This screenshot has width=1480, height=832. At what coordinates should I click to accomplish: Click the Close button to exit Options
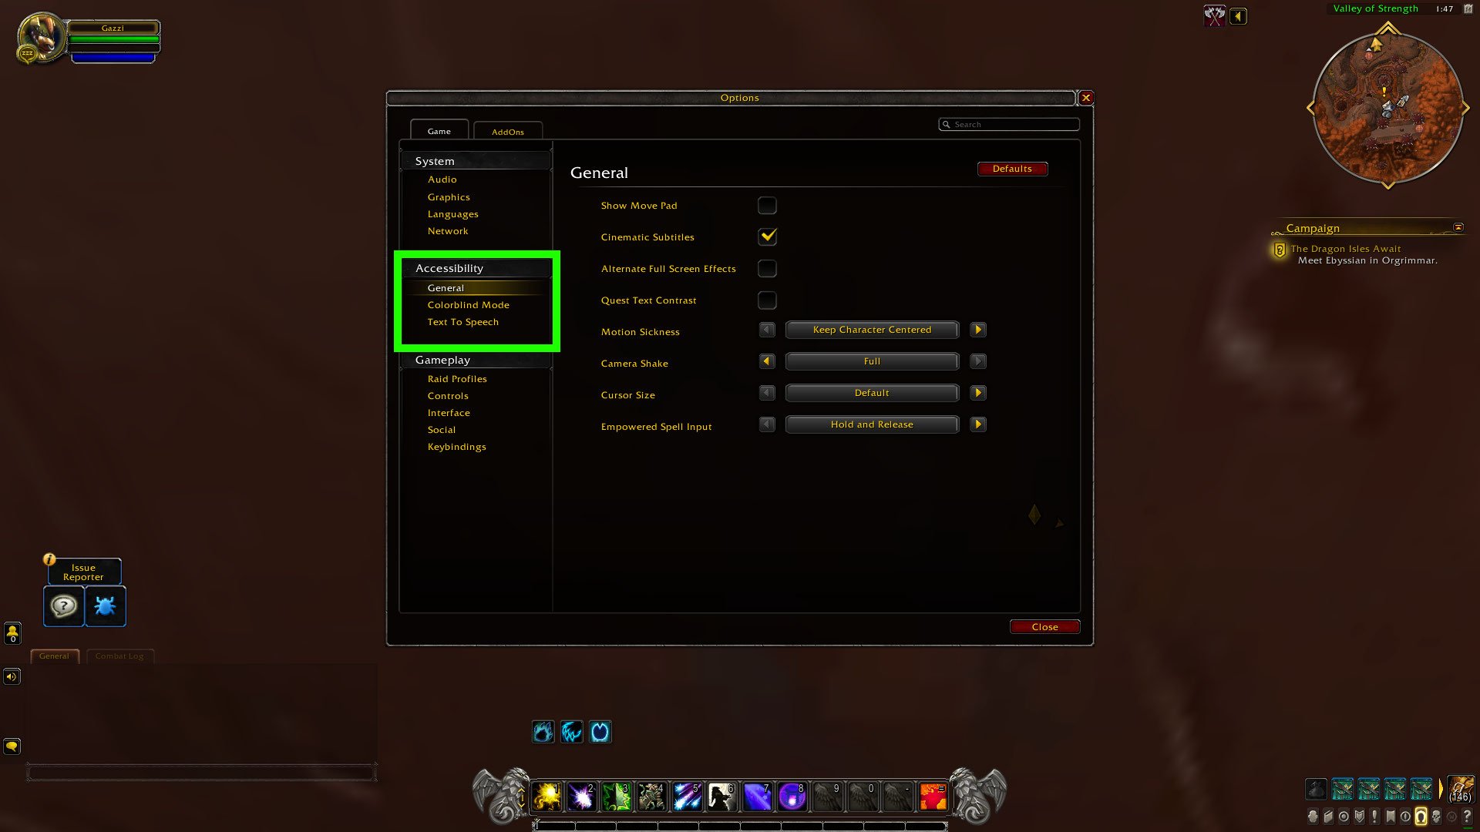(1045, 627)
